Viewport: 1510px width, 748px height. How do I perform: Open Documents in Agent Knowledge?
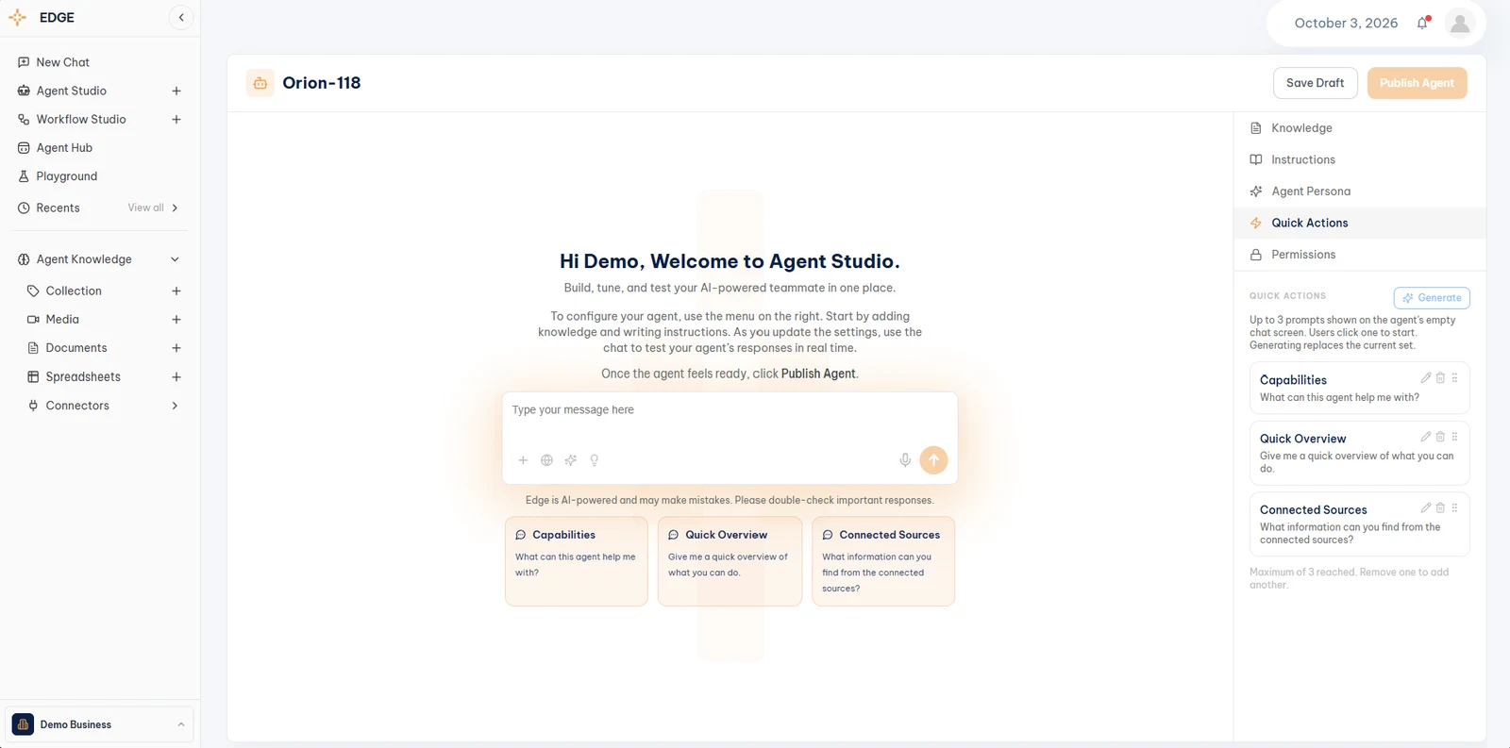pyautogui.click(x=76, y=348)
